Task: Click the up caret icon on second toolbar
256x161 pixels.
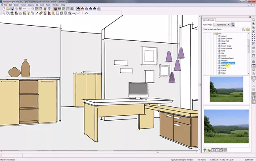Action: (x=86, y=13)
